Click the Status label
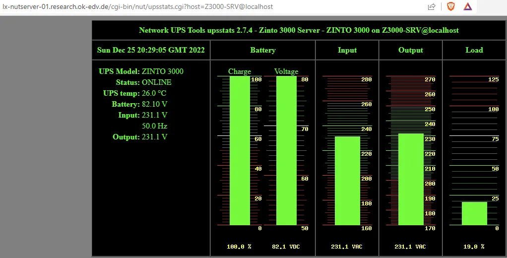The height and width of the screenshot is (258, 507). (127, 82)
